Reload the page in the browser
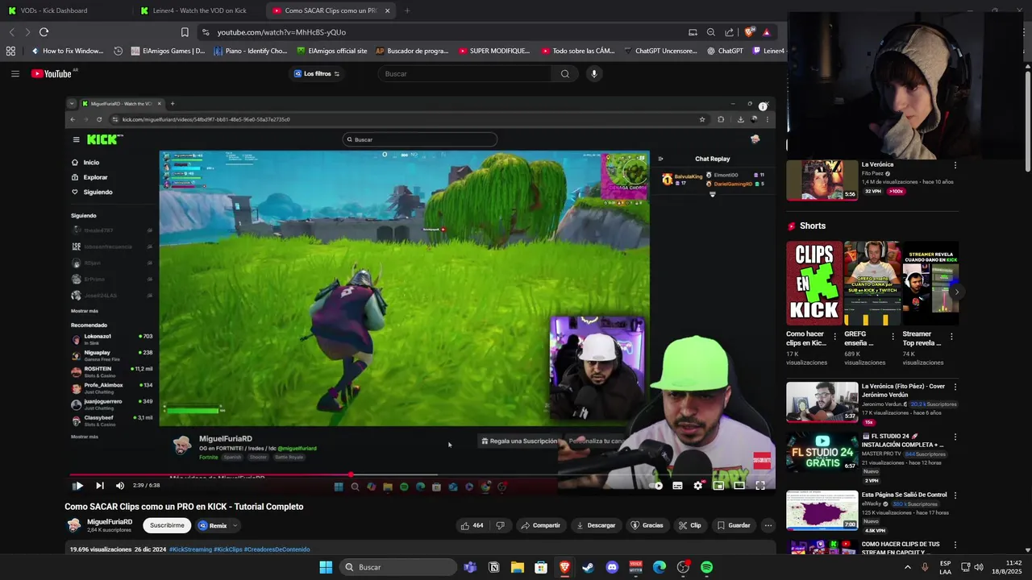1032x580 pixels. tap(44, 32)
